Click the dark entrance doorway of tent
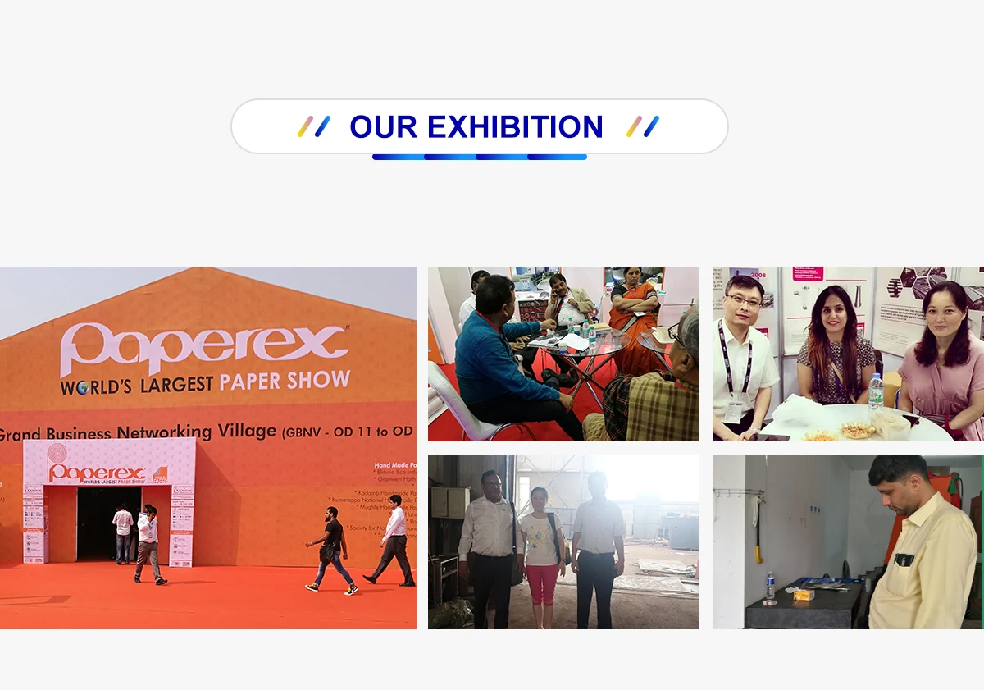Image resolution: width=984 pixels, height=690 pixels. click(x=103, y=524)
